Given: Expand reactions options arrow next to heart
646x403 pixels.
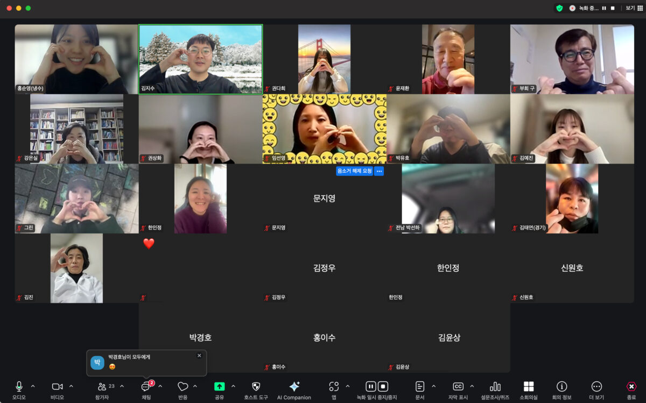Looking at the screenshot, I should tap(195, 386).
